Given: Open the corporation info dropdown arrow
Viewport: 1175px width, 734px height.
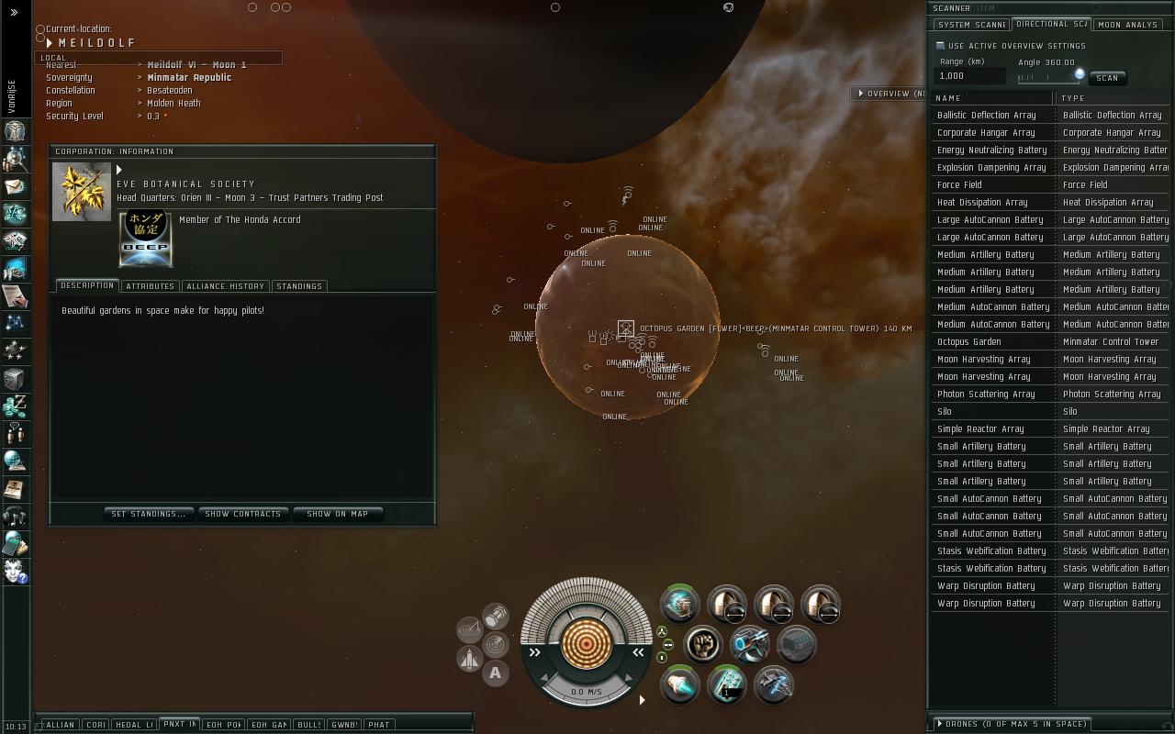Looking at the screenshot, I should [119, 170].
